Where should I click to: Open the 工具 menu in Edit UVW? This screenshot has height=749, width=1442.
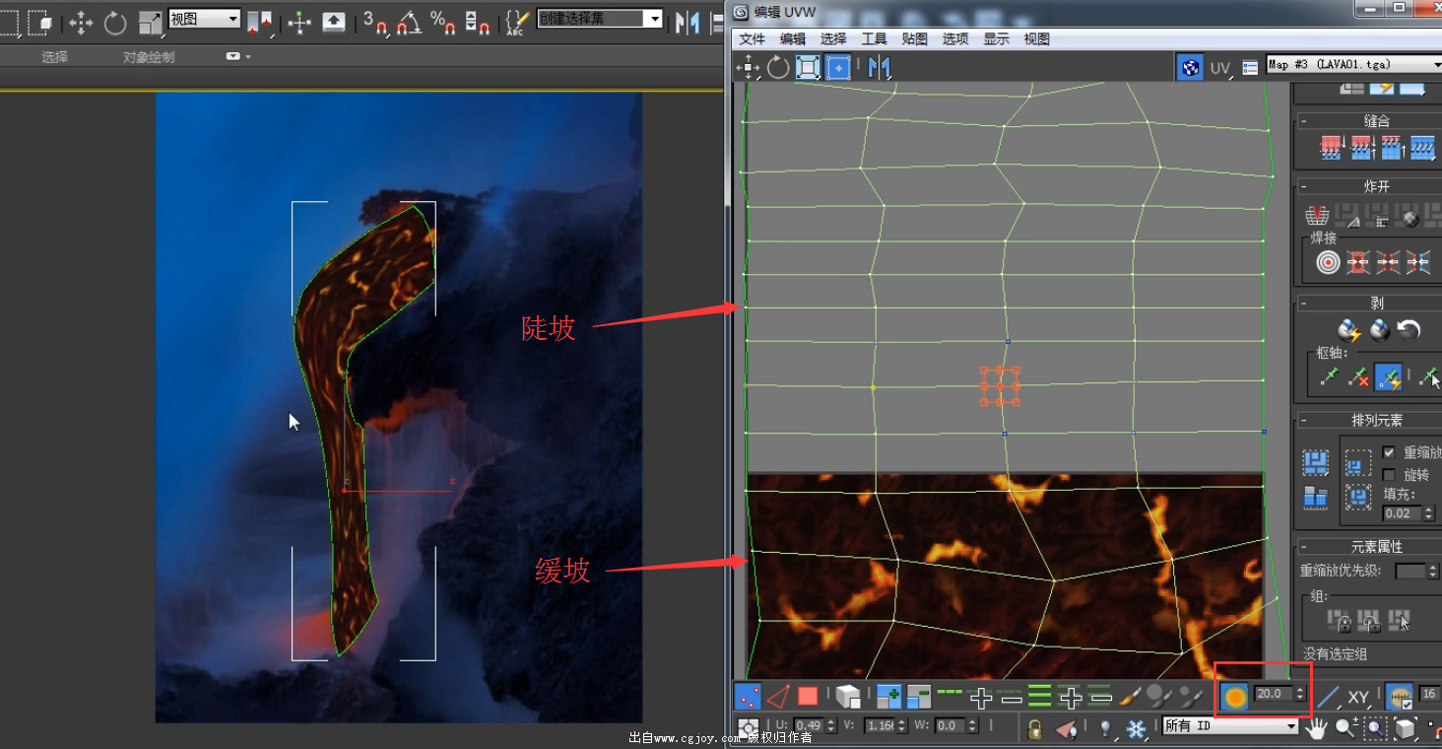(x=875, y=39)
